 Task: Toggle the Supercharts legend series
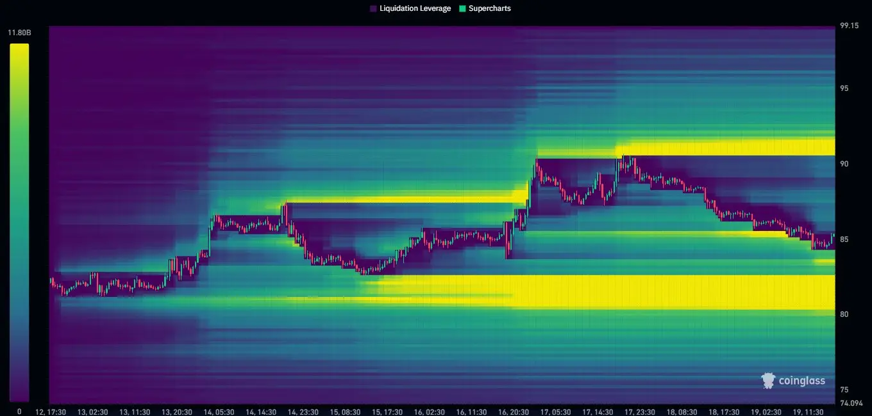pos(485,8)
